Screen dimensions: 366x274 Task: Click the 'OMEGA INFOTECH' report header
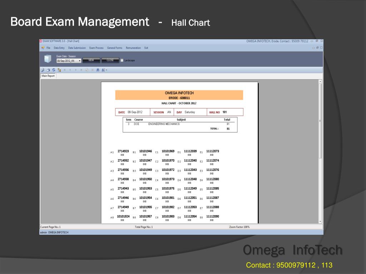(x=179, y=93)
